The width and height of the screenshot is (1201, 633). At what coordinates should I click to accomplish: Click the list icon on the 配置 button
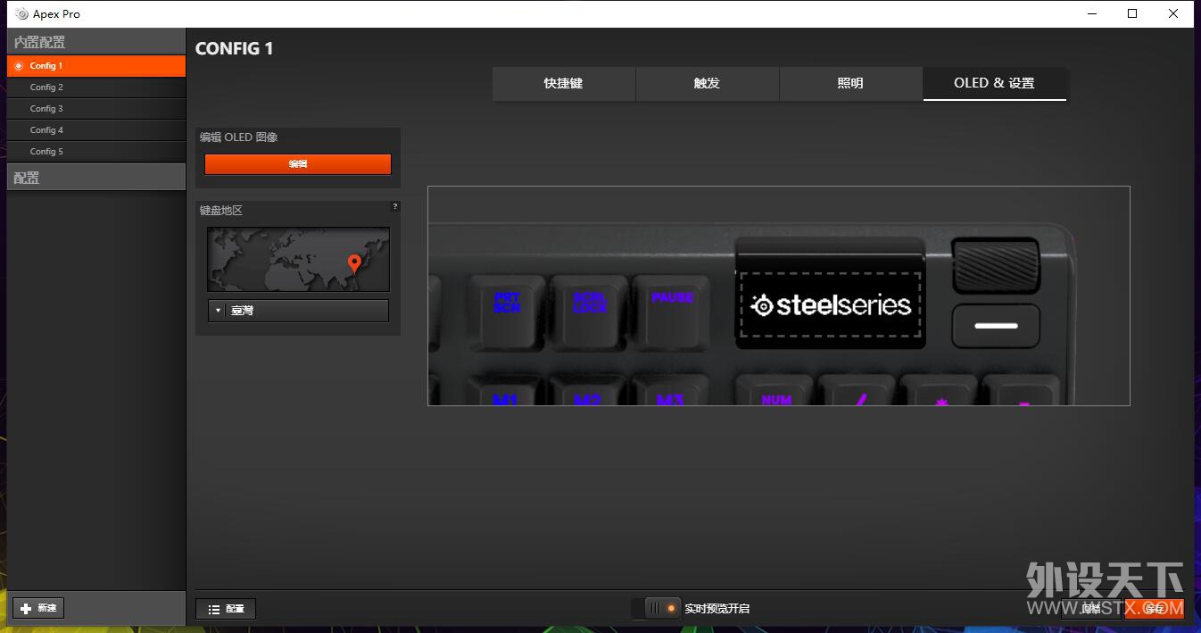pyautogui.click(x=214, y=610)
